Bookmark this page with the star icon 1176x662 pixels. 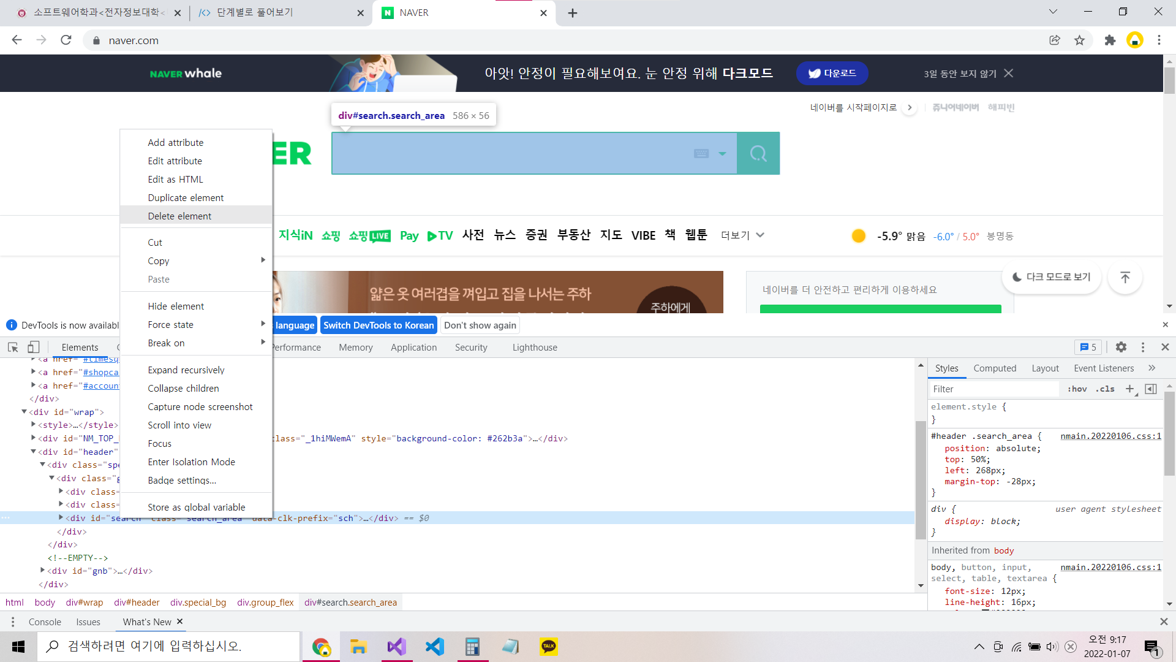coord(1079,40)
